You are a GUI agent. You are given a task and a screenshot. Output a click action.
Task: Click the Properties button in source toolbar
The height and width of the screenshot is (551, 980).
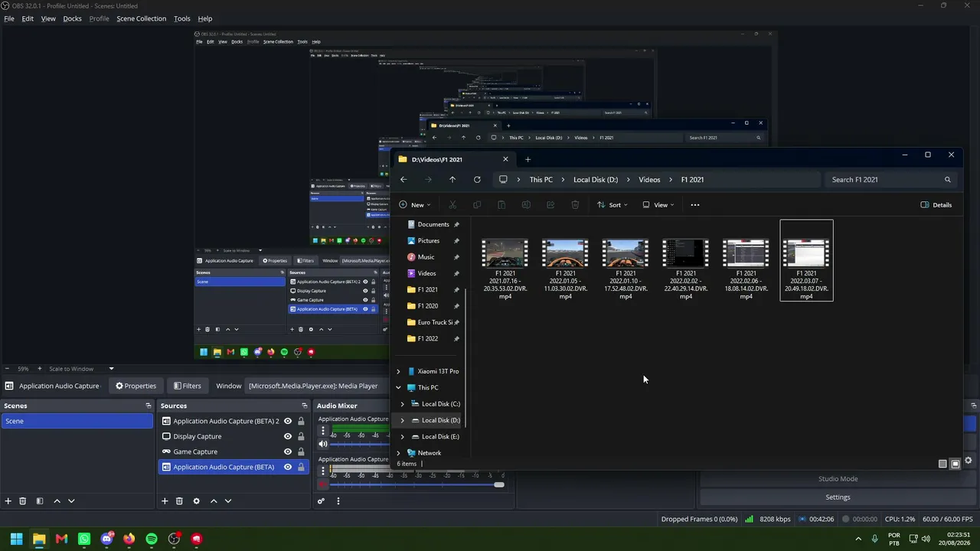[136, 386]
